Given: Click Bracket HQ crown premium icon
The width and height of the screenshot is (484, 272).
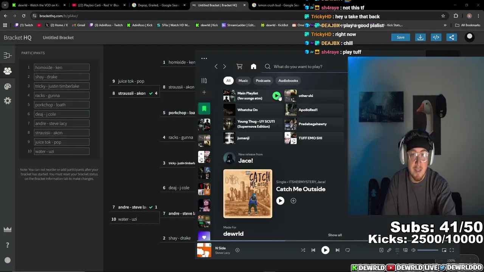Looking at the screenshot, I should click(x=7, y=229).
